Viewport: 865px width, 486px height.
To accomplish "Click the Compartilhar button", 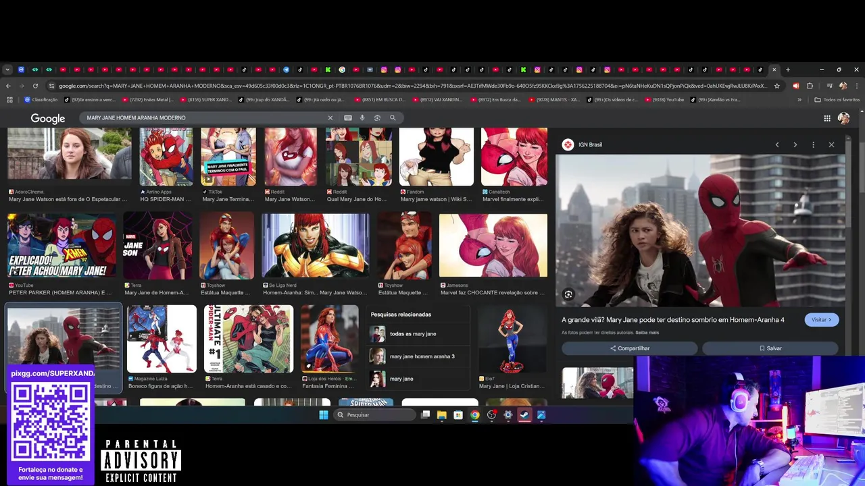I will (629, 348).
